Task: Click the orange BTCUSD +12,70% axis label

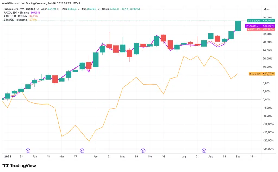Action: (x=262, y=73)
